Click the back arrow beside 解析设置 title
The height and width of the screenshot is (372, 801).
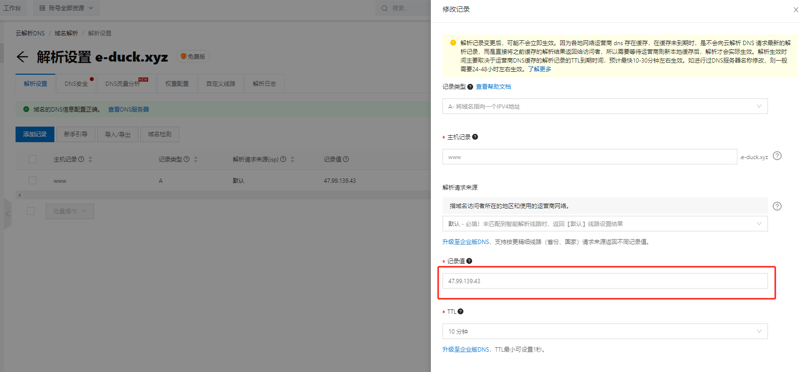tap(22, 57)
